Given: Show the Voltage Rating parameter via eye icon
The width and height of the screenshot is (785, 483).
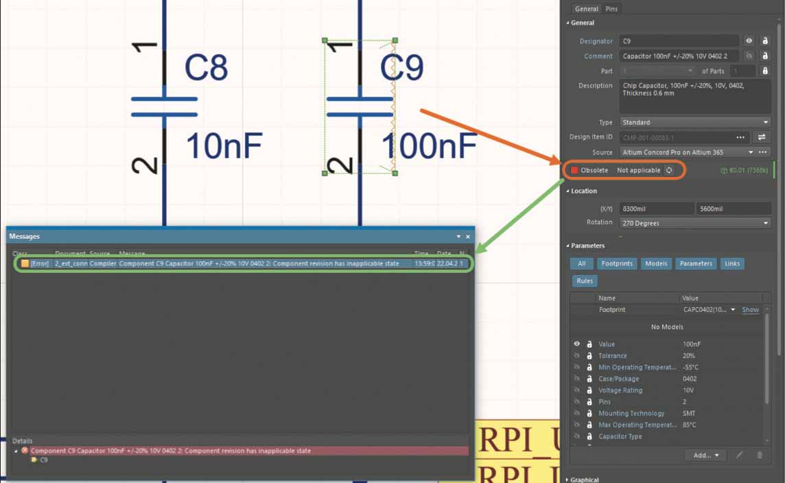Looking at the screenshot, I should 576,390.
